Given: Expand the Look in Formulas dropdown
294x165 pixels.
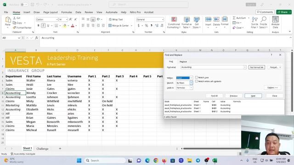Looking at the screenshot, I should (x=191, y=88).
